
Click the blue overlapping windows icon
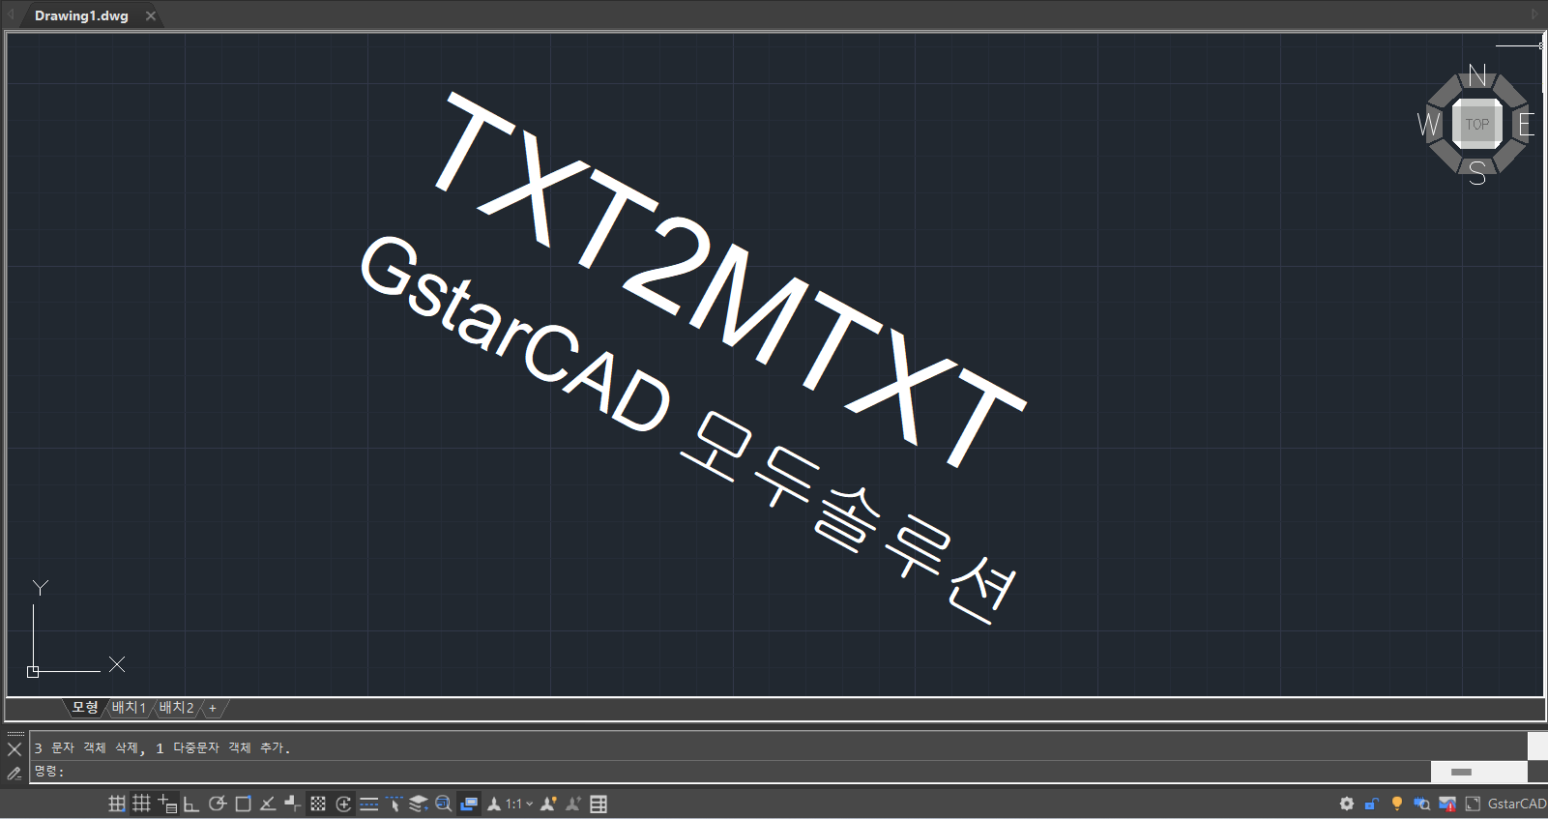tap(469, 804)
